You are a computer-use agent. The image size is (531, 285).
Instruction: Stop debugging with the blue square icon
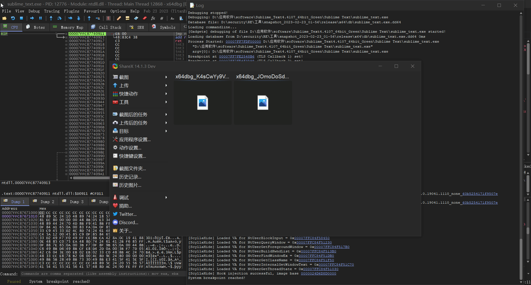(21, 18)
